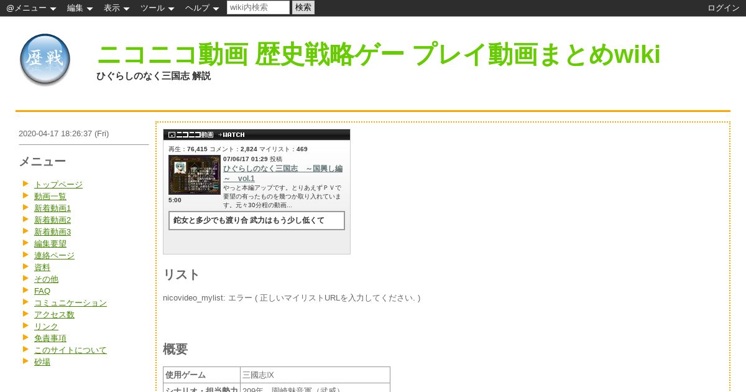Open アクセス数 sidebar link
This screenshot has height=392, width=746.
[54, 315]
